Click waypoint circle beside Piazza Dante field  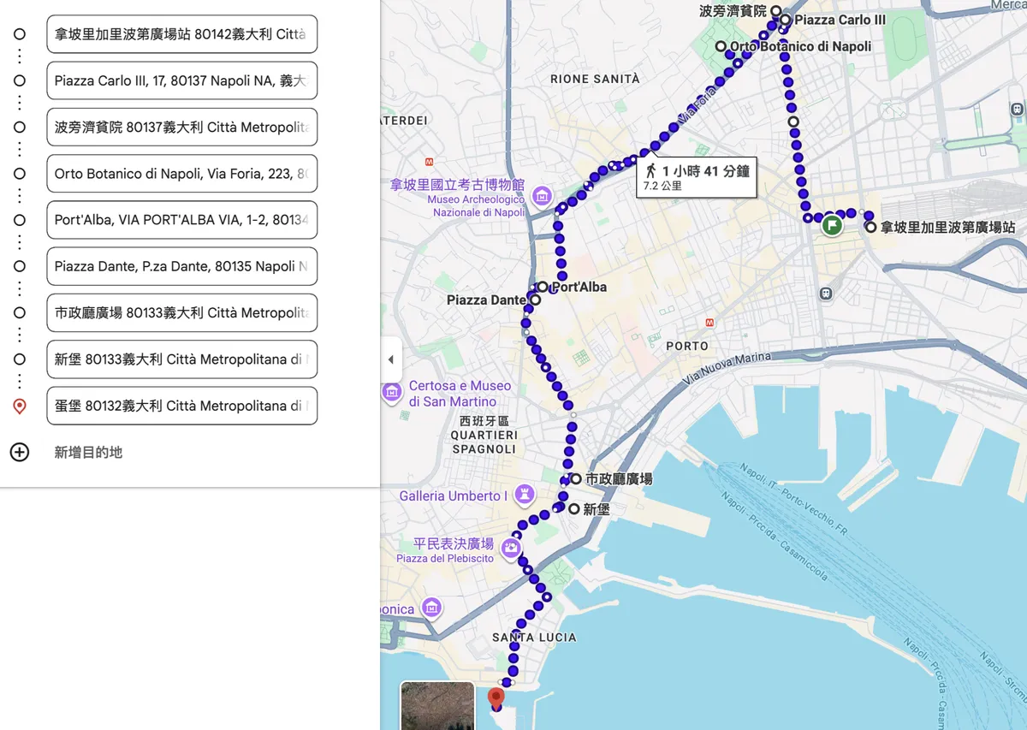pos(20,266)
